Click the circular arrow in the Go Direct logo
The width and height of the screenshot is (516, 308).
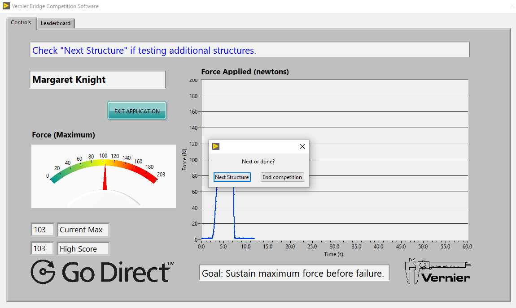42,272
